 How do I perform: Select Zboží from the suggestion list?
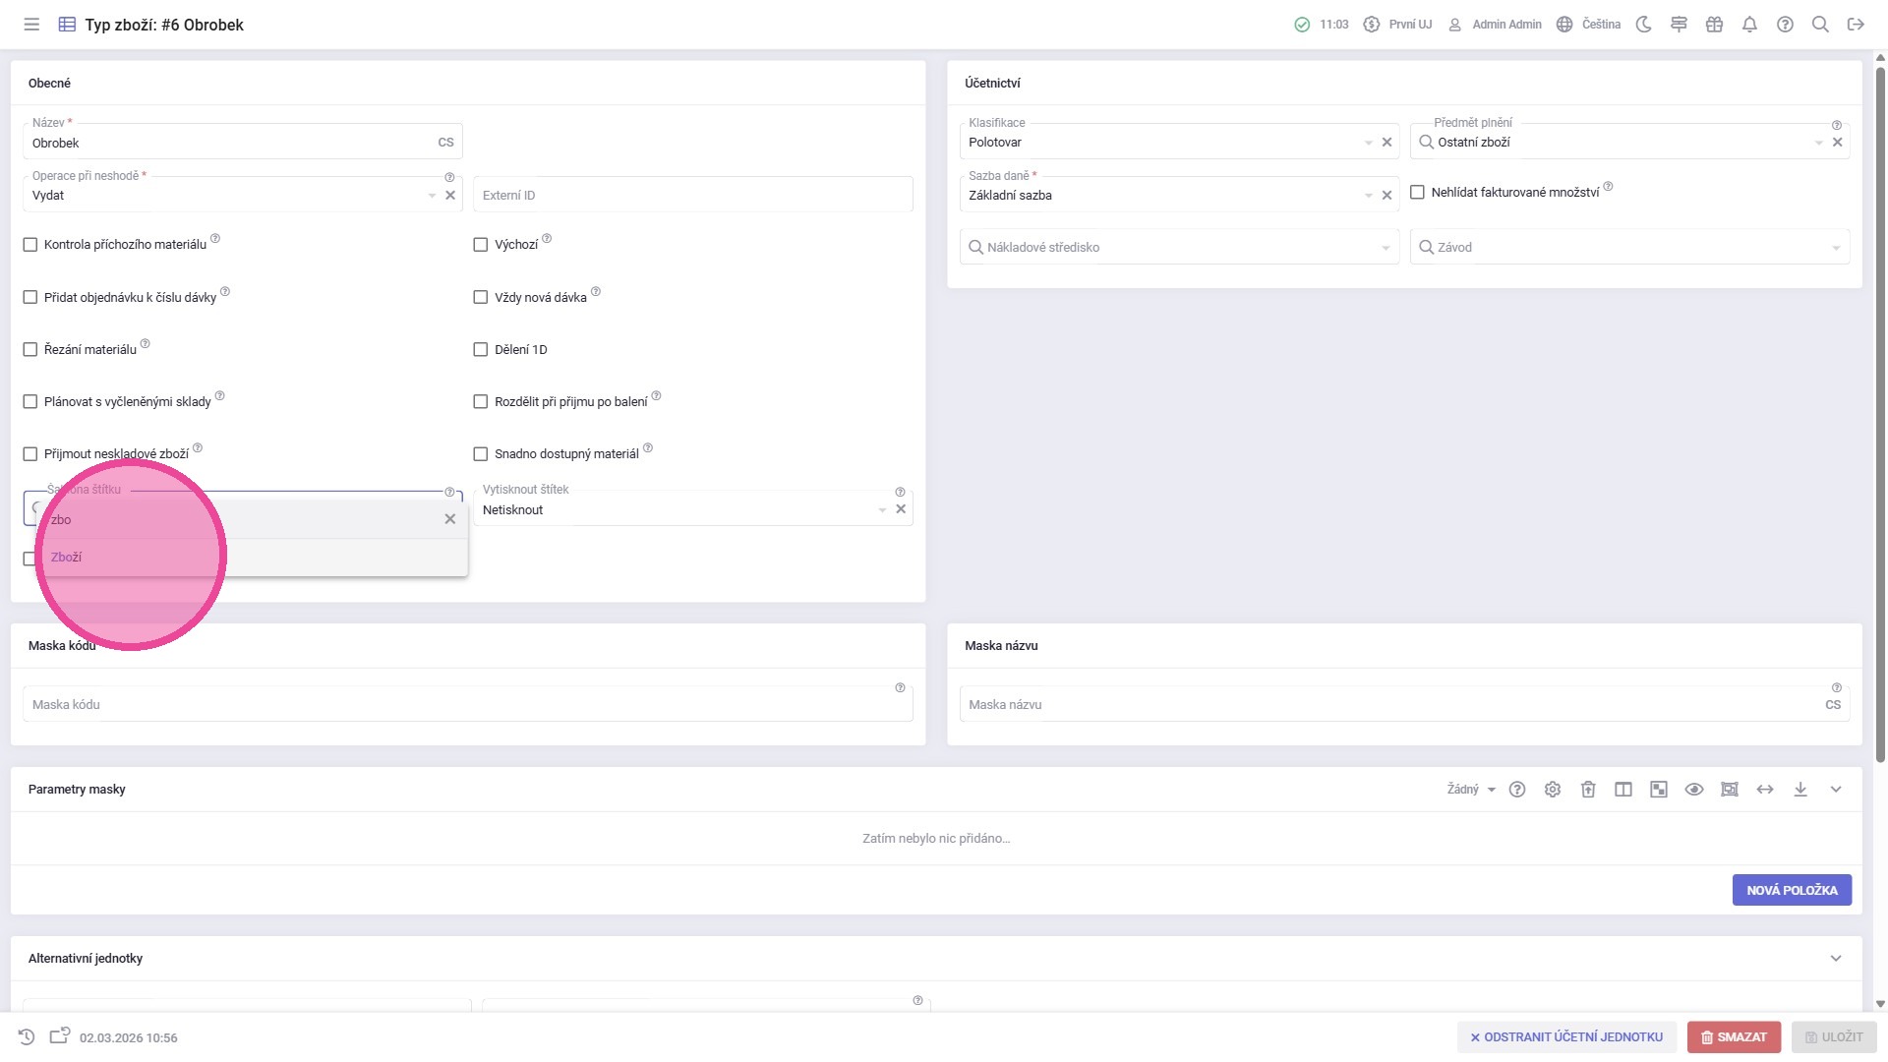coord(67,558)
